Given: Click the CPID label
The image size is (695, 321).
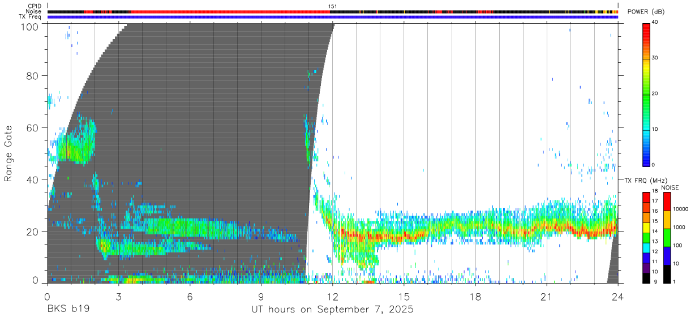Looking at the screenshot, I should click(35, 6).
